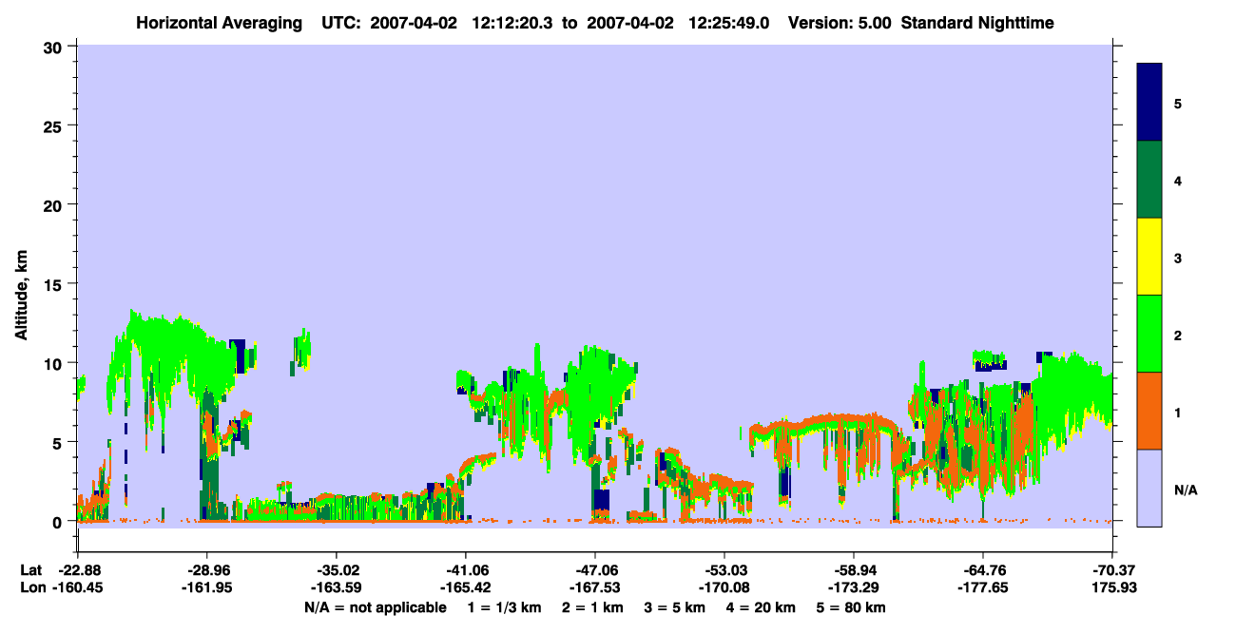Image resolution: width=1236 pixels, height=634 pixels.
Task: Click the orange color bar segment labeled 1
Action: tap(1149, 411)
